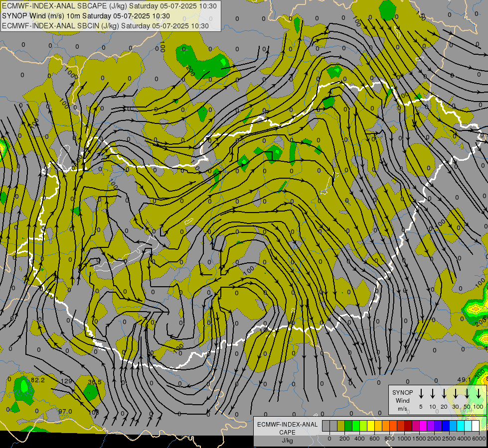Select the pure yellow CAPE legend swatch
The image size is (488, 448).
[371, 426]
